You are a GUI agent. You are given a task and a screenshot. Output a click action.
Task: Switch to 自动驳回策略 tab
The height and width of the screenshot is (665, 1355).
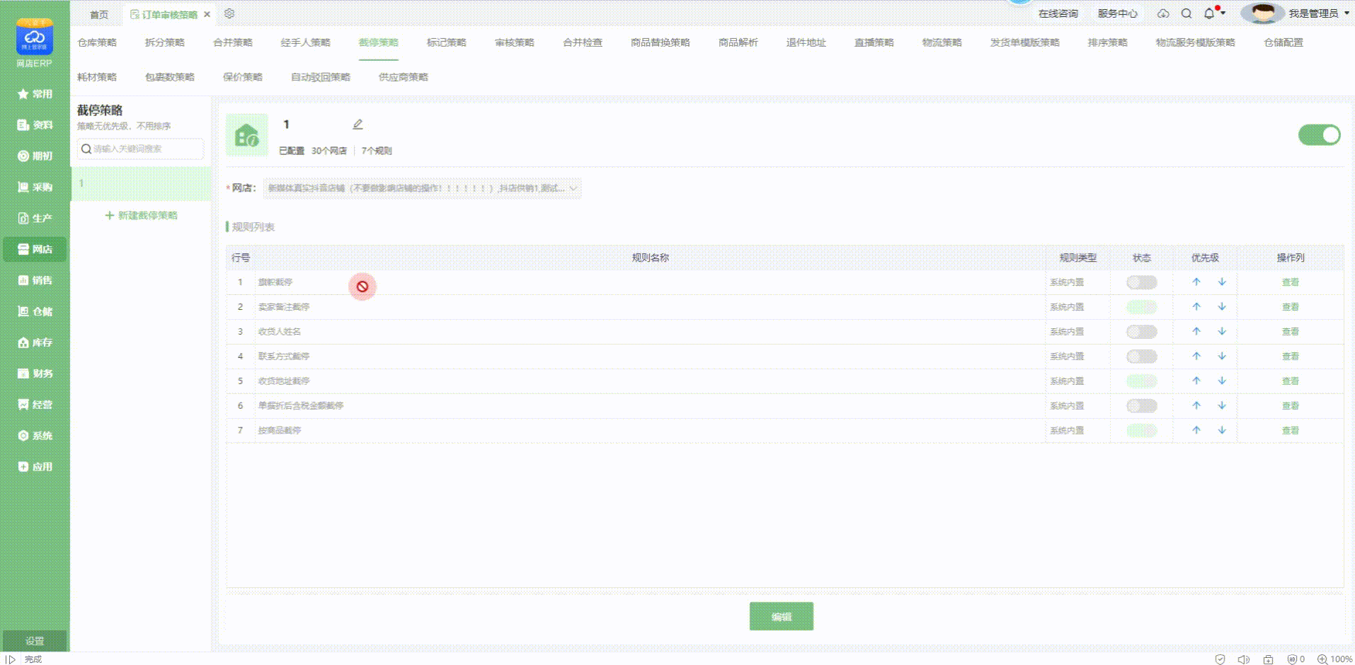click(x=321, y=77)
